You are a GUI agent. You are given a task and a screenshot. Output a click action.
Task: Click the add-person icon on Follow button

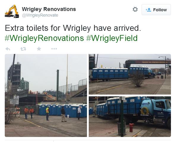(x=148, y=10)
